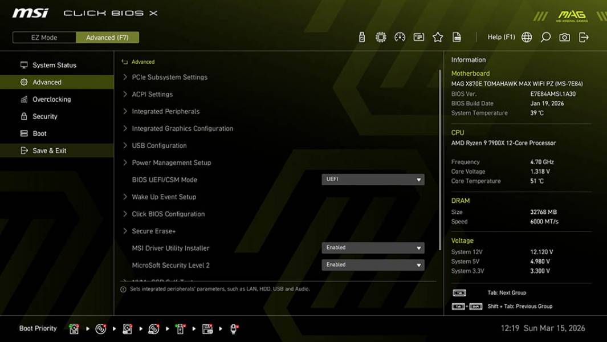Take a screenshot with the camera icon

[x=564, y=36]
